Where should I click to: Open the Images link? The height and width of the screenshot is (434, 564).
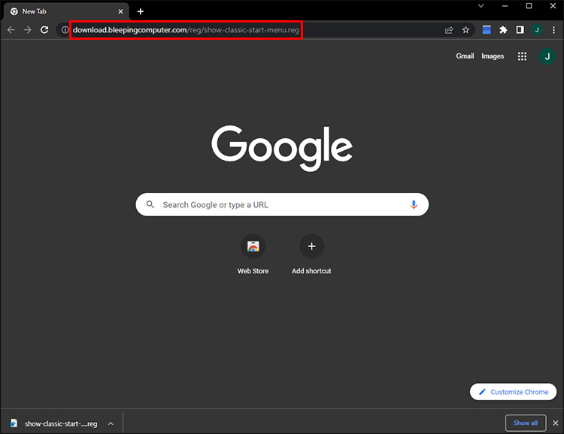493,56
